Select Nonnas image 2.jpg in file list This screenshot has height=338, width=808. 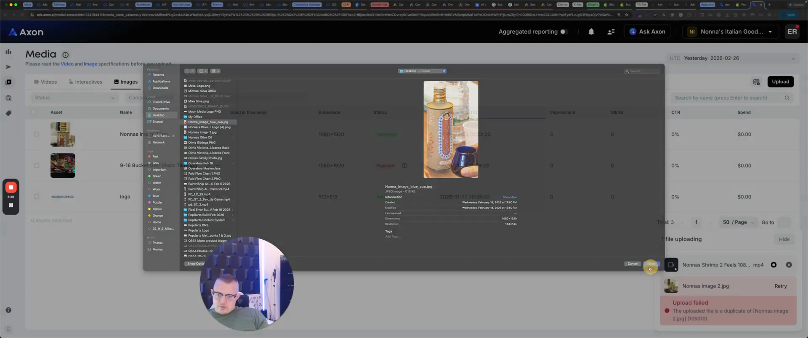(x=202, y=132)
